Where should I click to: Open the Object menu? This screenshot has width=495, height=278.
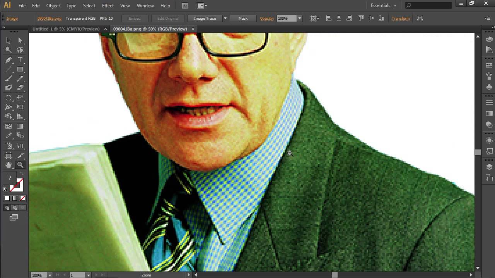click(x=53, y=5)
